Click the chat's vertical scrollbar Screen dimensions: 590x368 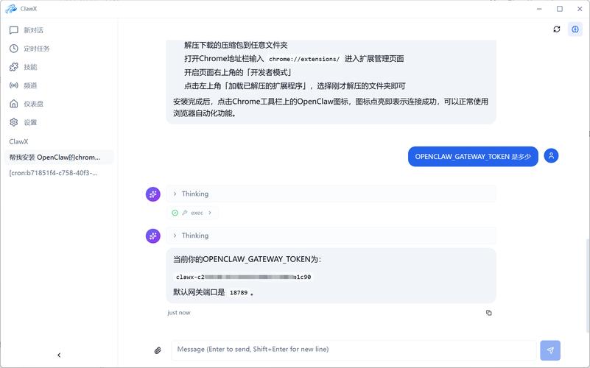587,286
